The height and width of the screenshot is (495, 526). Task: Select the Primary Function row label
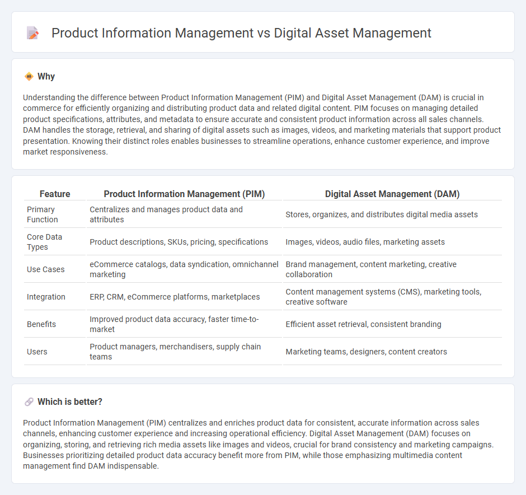(x=43, y=214)
